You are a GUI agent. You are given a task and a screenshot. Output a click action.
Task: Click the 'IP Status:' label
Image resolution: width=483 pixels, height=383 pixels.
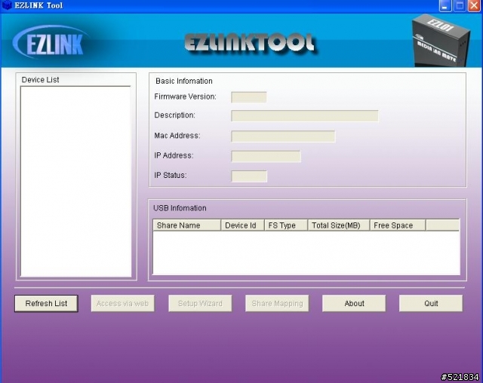(171, 176)
